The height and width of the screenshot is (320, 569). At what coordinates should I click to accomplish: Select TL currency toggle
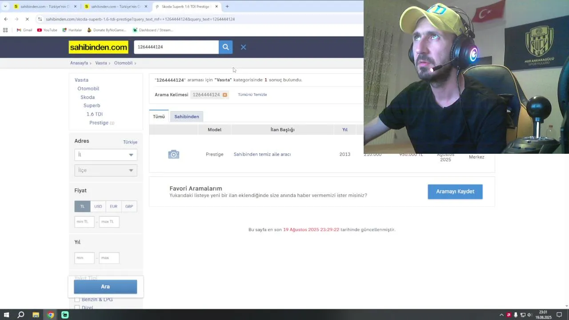click(82, 206)
